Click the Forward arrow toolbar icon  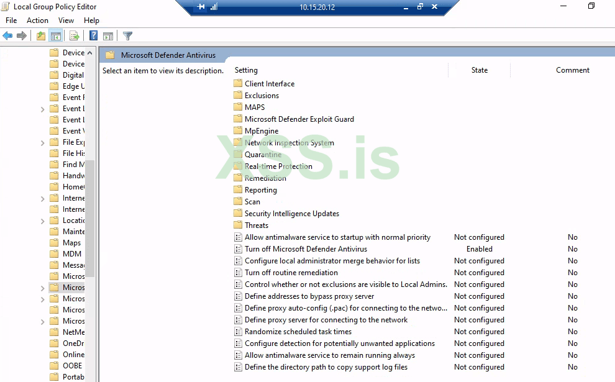tap(22, 36)
